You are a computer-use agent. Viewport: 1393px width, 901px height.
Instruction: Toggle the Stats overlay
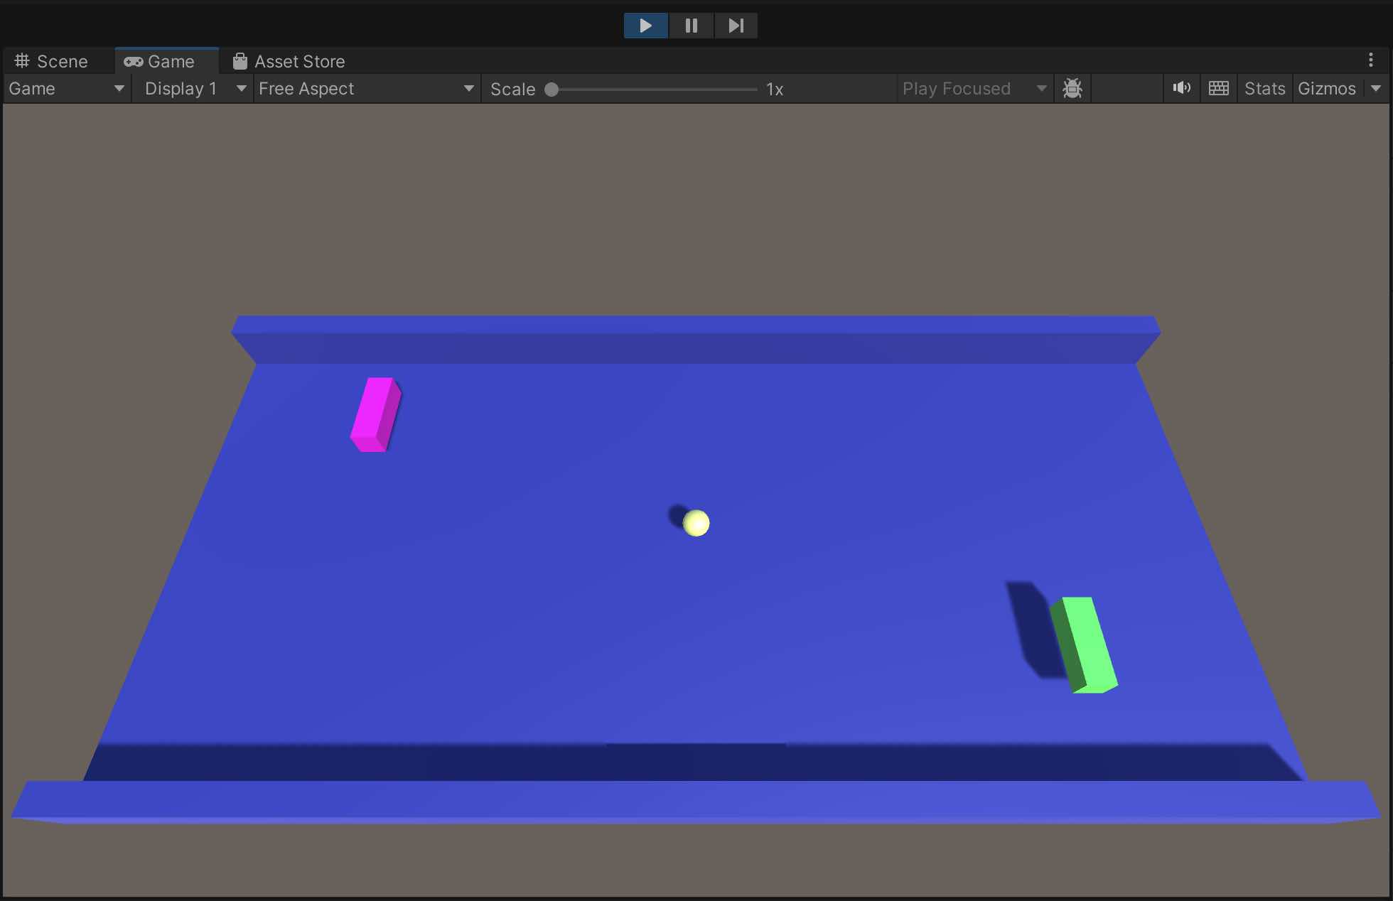(1264, 88)
